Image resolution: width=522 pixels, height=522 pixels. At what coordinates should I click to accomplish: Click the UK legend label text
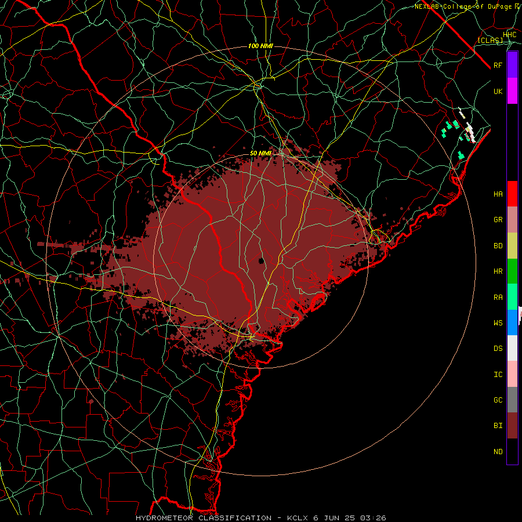(x=498, y=92)
